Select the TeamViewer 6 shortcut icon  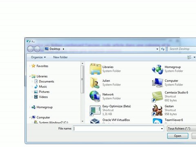158,121
